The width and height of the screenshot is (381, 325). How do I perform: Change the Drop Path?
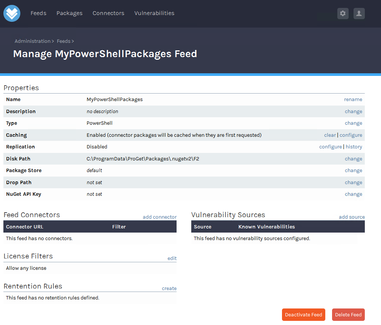(354, 182)
